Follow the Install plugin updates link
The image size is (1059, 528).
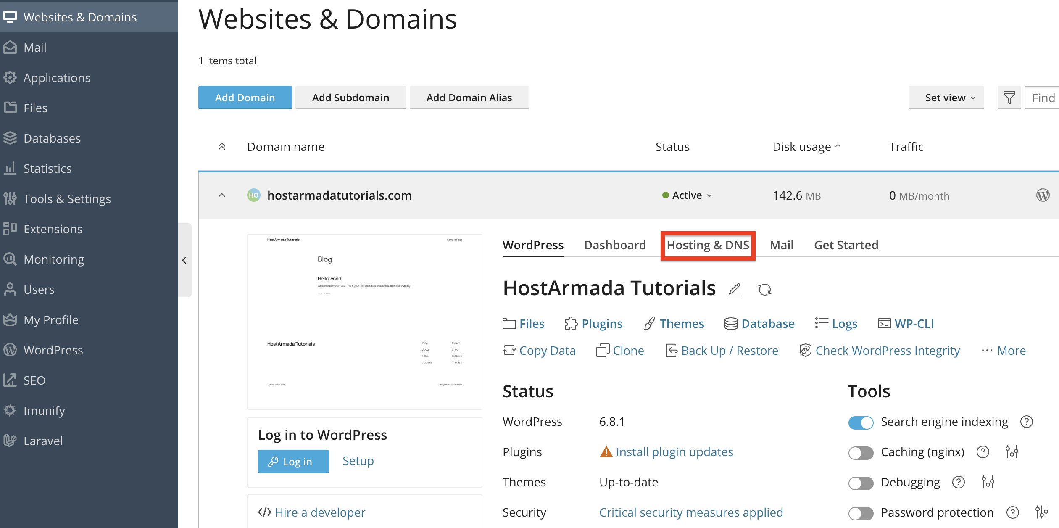pos(674,451)
